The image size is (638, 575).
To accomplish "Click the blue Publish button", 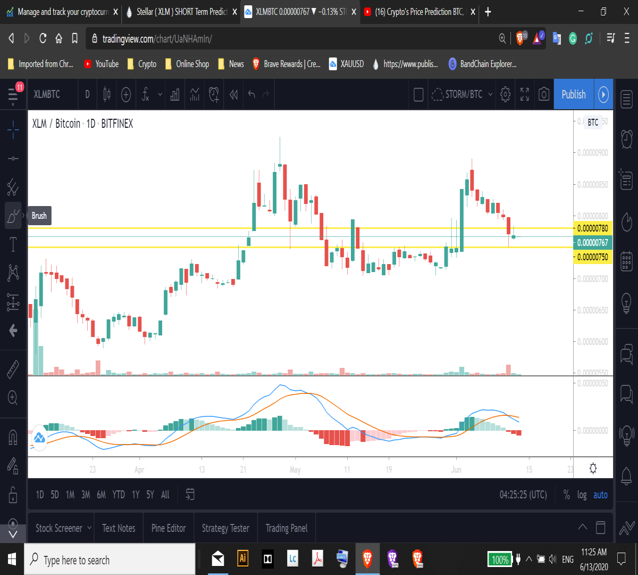I will tap(574, 95).
